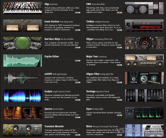
Task: Open the schOPE analysis thumbnail
Action: [x=23, y=78]
